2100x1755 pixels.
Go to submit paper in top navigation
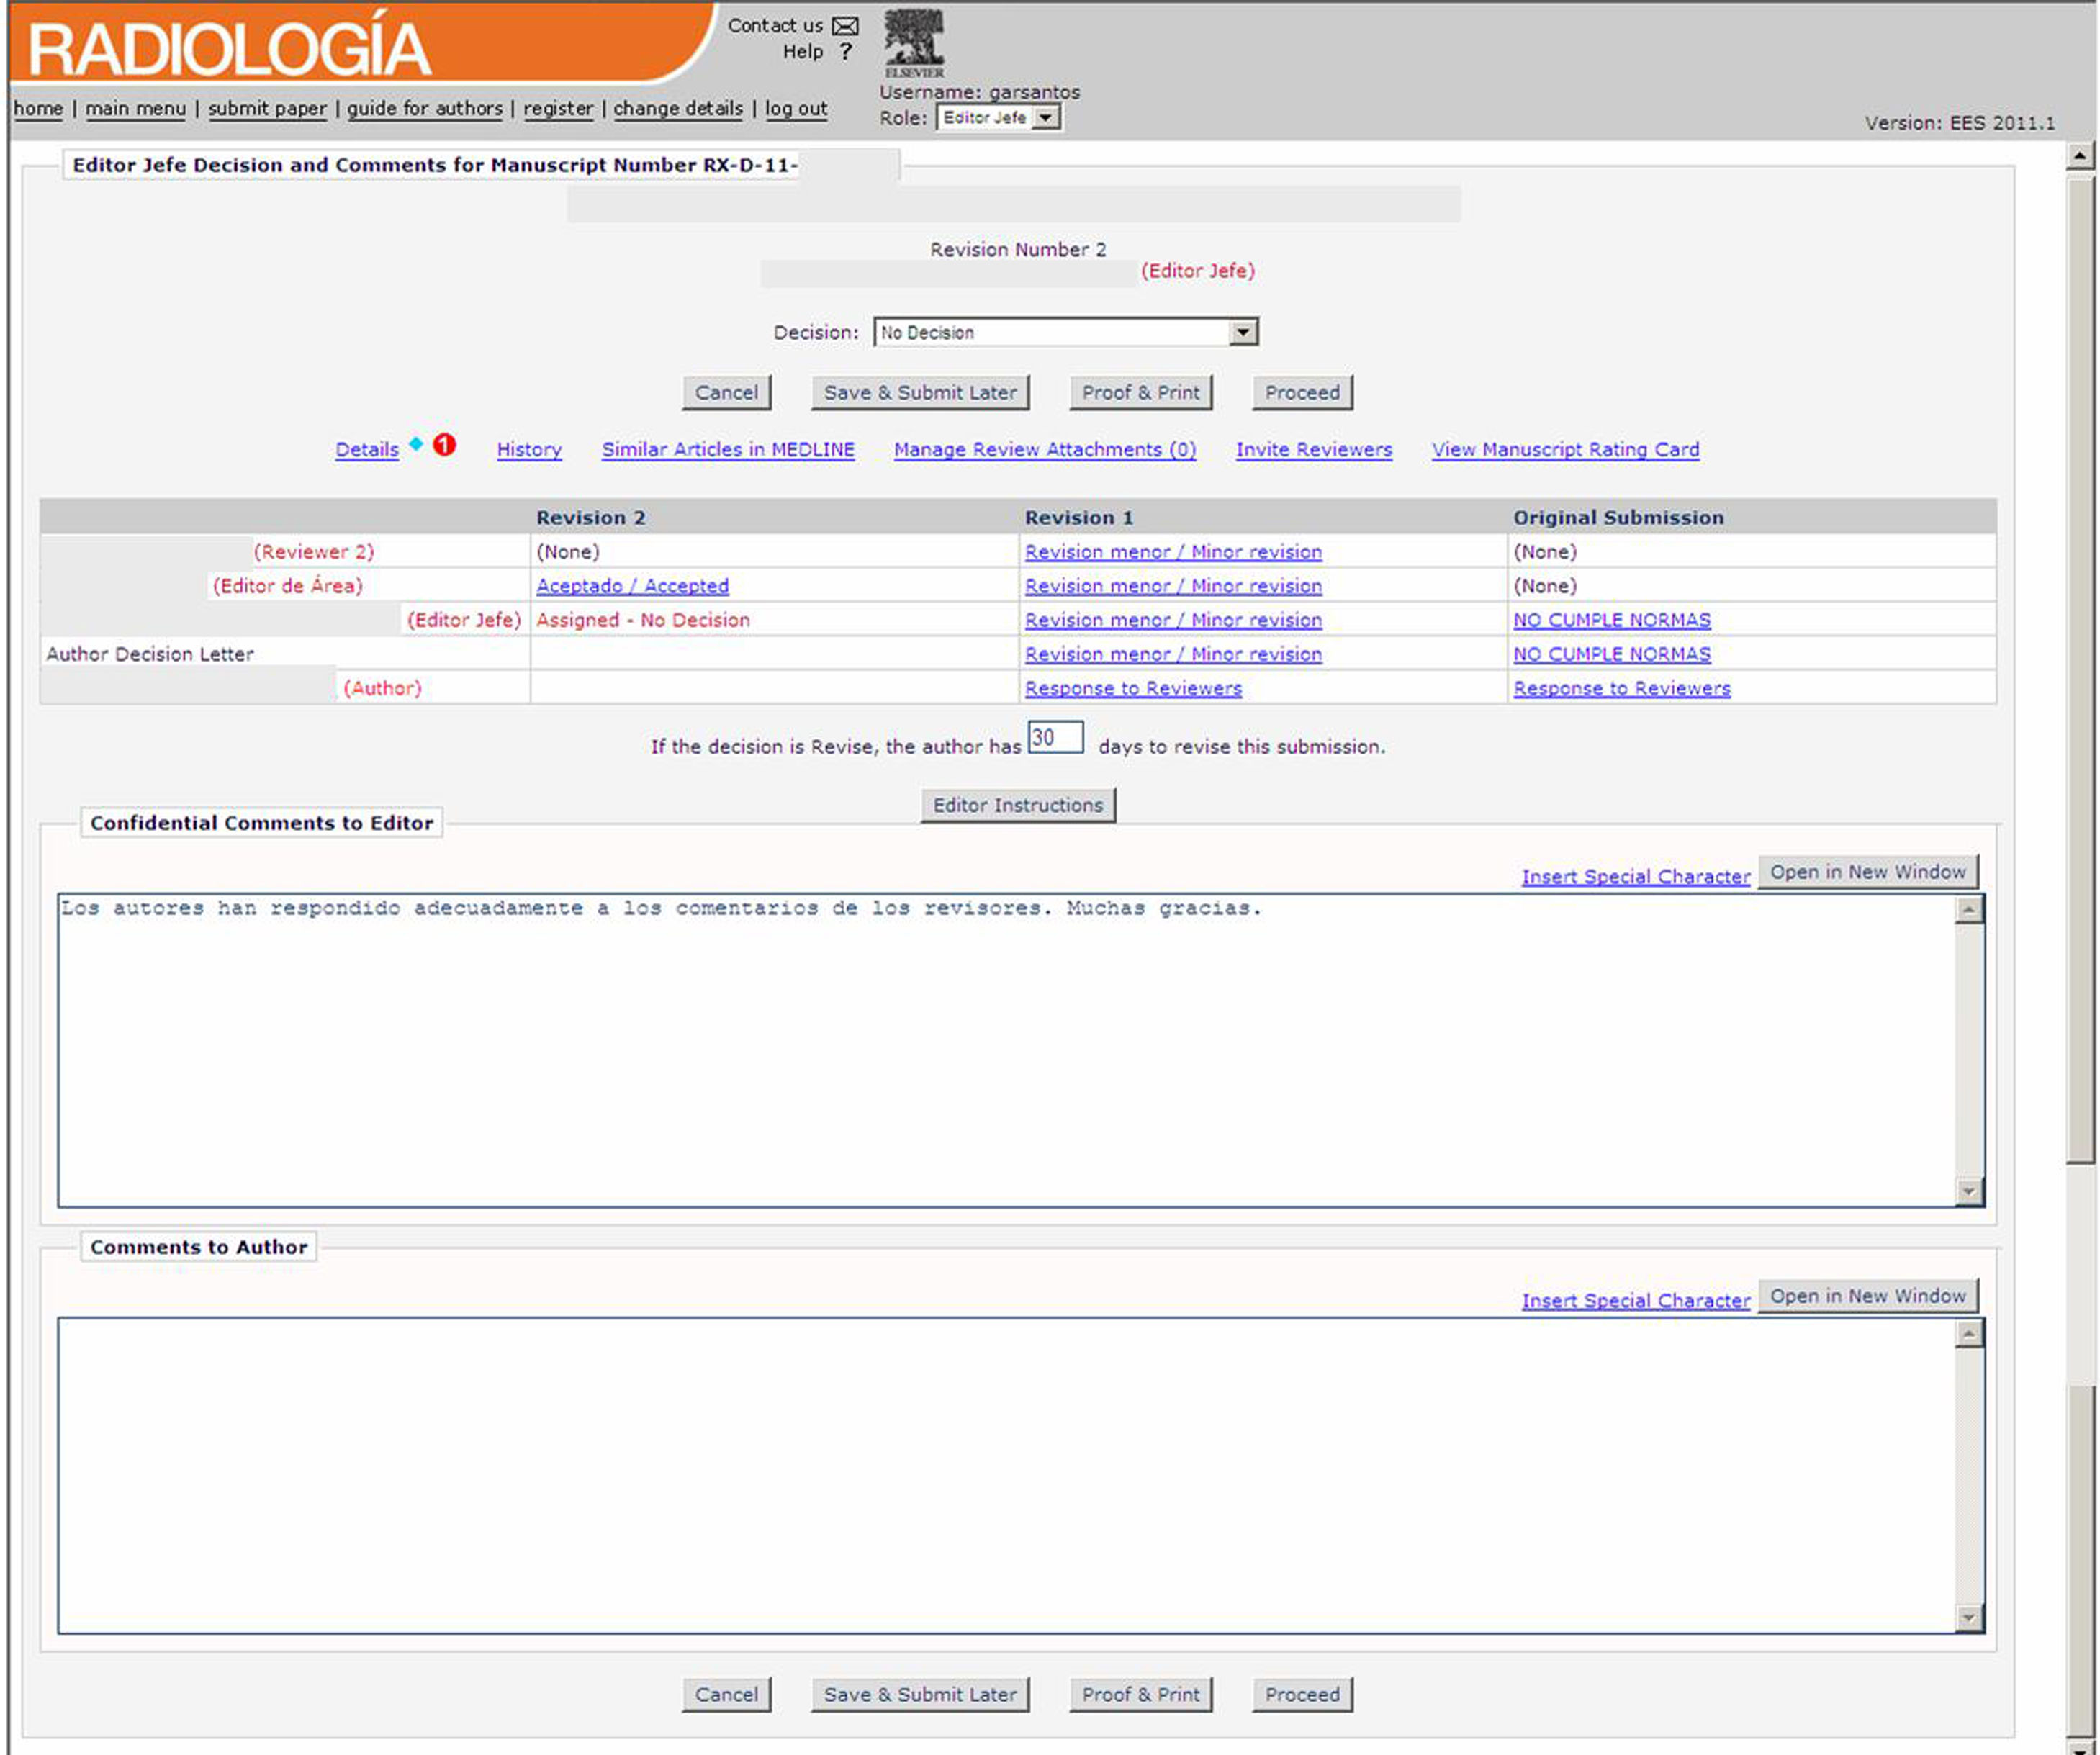(x=267, y=108)
